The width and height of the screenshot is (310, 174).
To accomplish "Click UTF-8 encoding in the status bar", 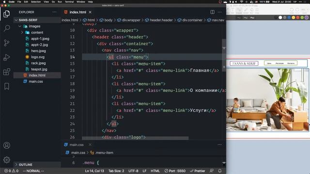I will pyautogui.click(x=134, y=171).
